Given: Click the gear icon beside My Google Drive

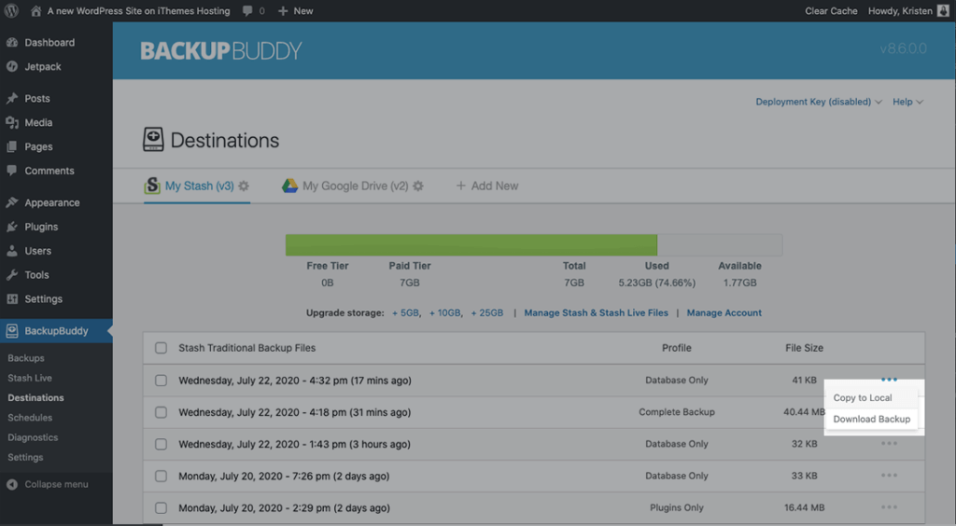Looking at the screenshot, I should click(417, 187).
